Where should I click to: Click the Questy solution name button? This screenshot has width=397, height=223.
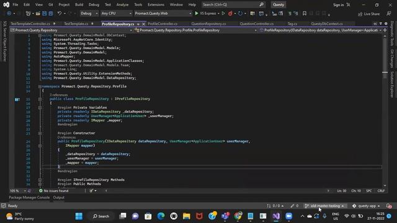click(x=279, y=4)
